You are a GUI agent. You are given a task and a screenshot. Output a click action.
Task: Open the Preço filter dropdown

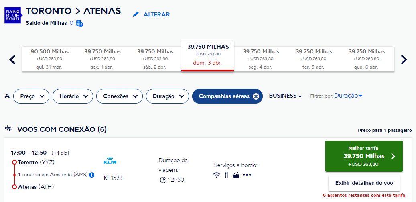coord(31,96)
